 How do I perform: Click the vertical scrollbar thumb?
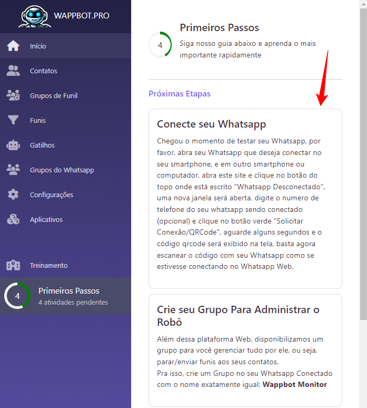363,164
